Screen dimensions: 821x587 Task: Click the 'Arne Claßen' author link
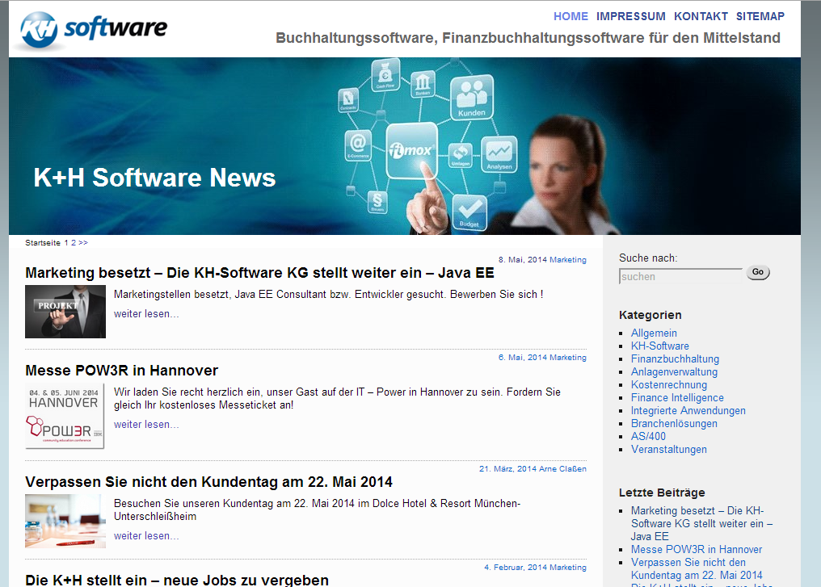pos(563,469)
